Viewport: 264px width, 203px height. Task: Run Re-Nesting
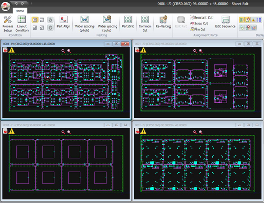tap(163, 22)
